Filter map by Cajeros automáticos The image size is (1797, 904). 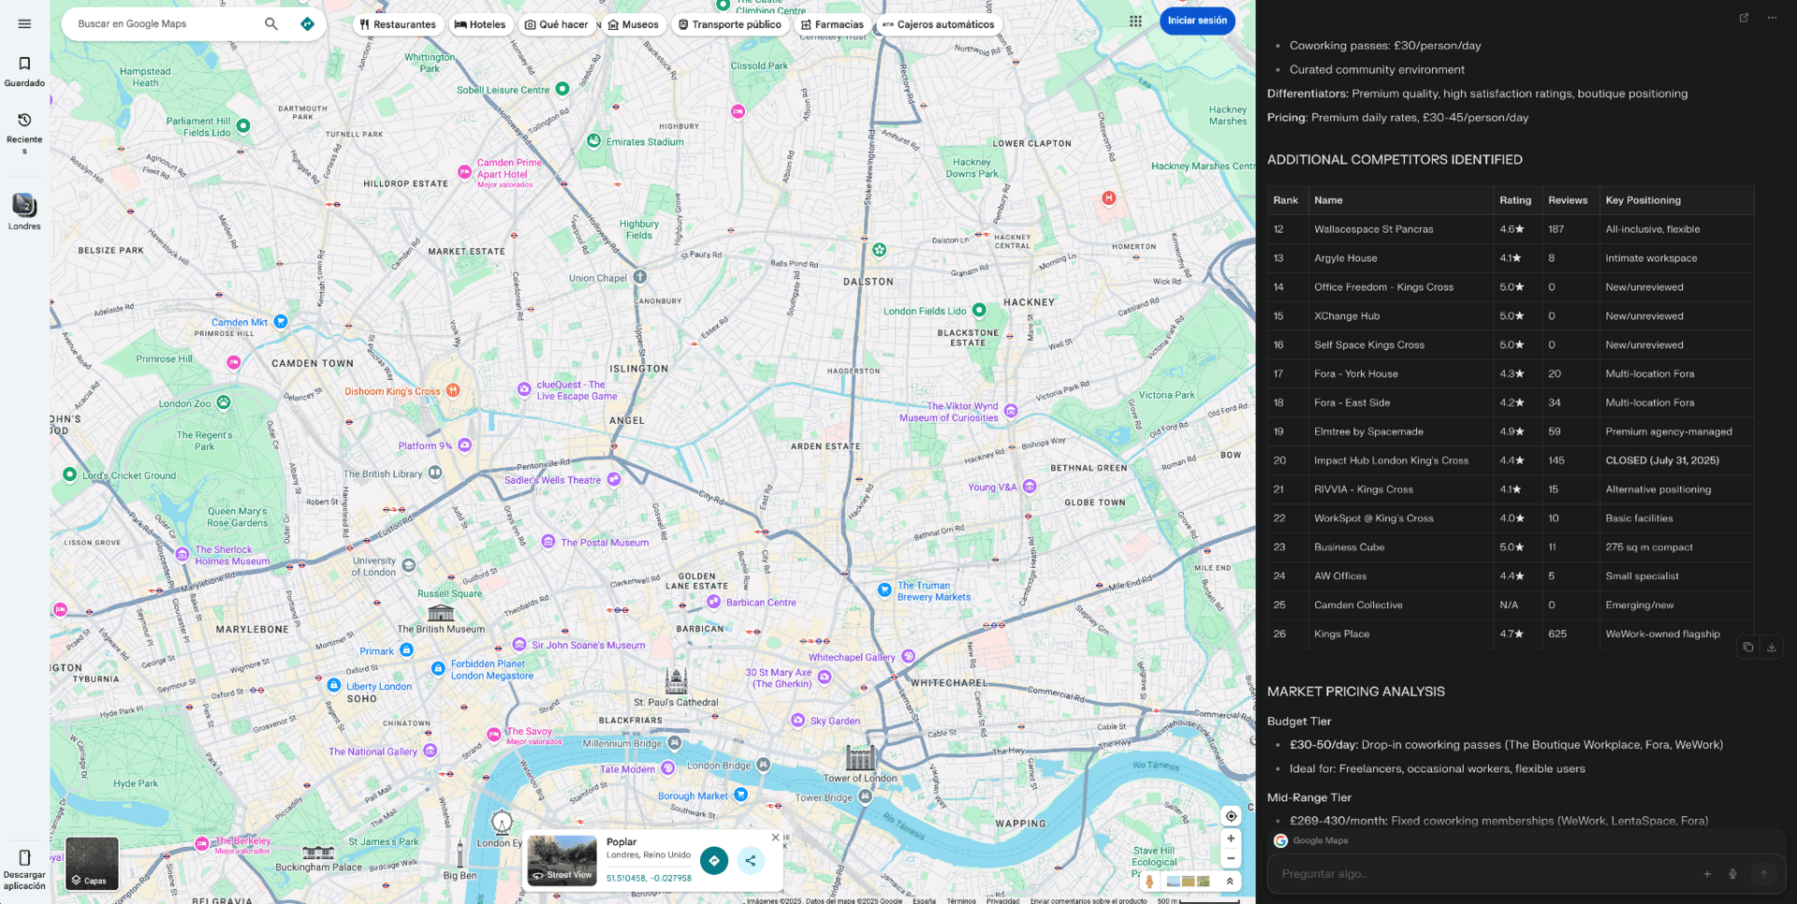939,24
